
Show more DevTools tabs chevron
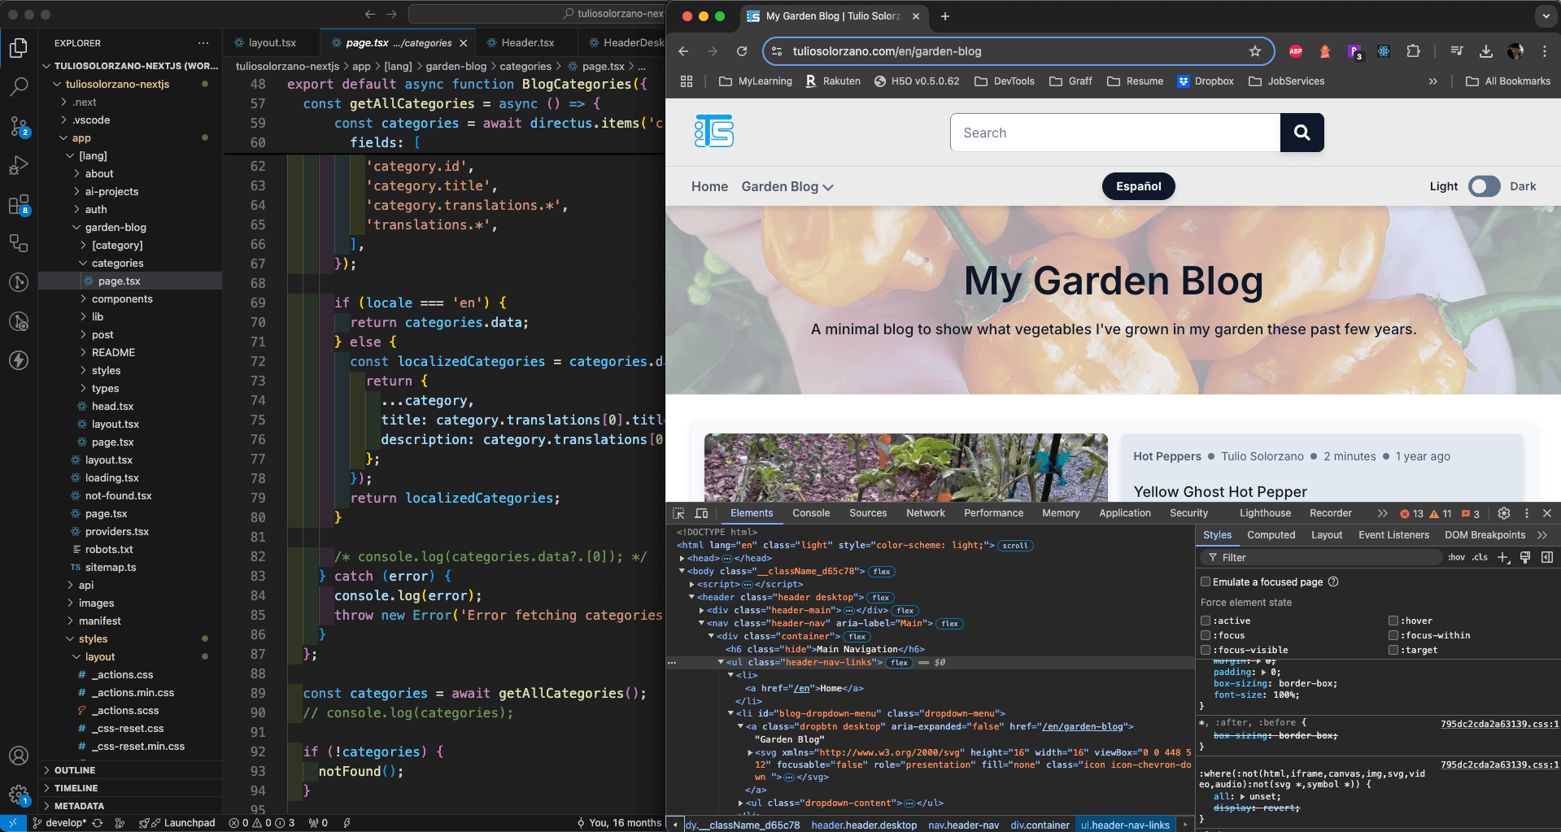coord(1382,513)
